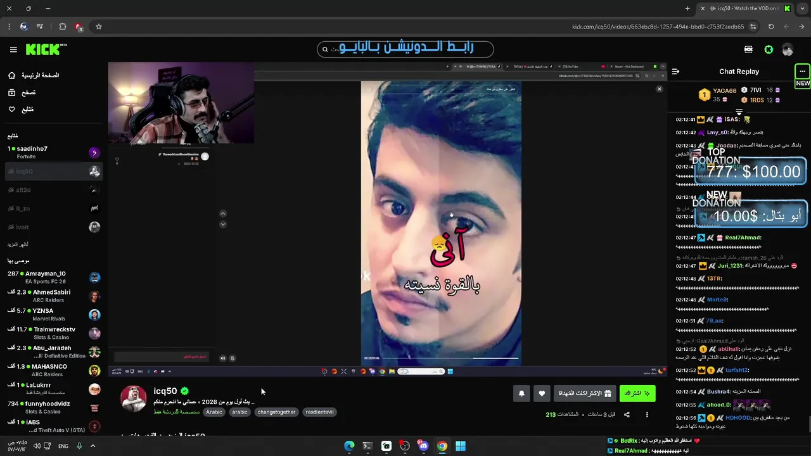Viewport: 811px width, 456px height.
Task: Click HDHOOD username in chat
Action: (x=738, y=418)
